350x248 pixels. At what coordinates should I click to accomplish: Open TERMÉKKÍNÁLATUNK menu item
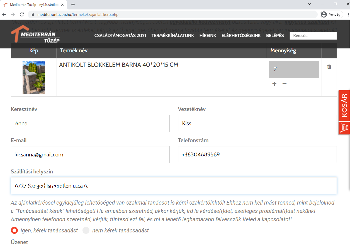172,36
